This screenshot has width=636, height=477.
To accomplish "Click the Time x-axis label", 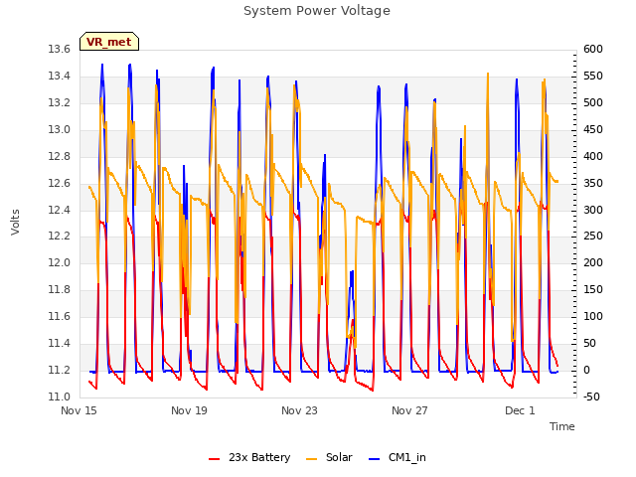I will point(561,426).
